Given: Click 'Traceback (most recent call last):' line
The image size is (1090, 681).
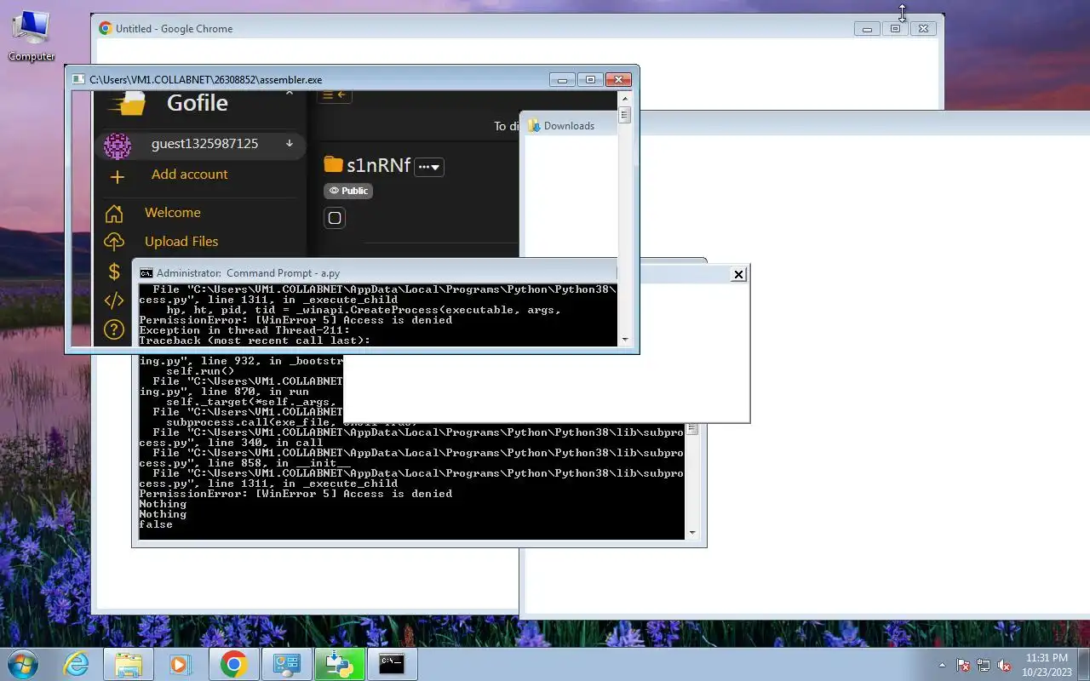Looking at the screenshot, I should pos(255,340).
